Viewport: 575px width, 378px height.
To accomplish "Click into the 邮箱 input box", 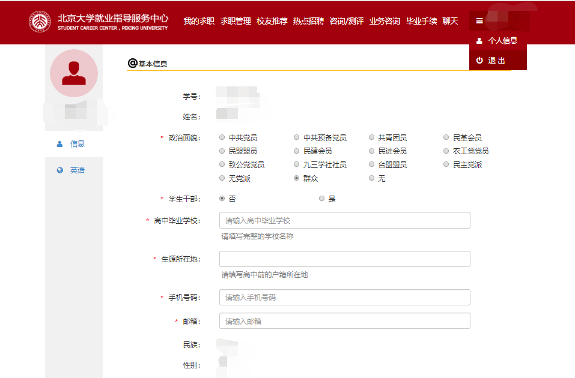I will click(344, 321).
